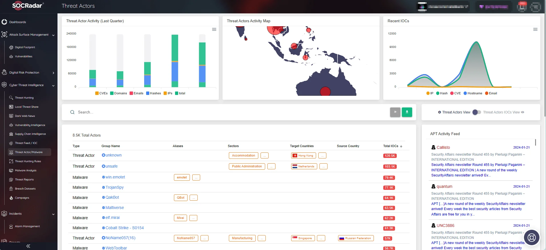Screen dimensions: 546x250
Task: Open Threat Actor Activity chart menu
Action: (214, 29)
